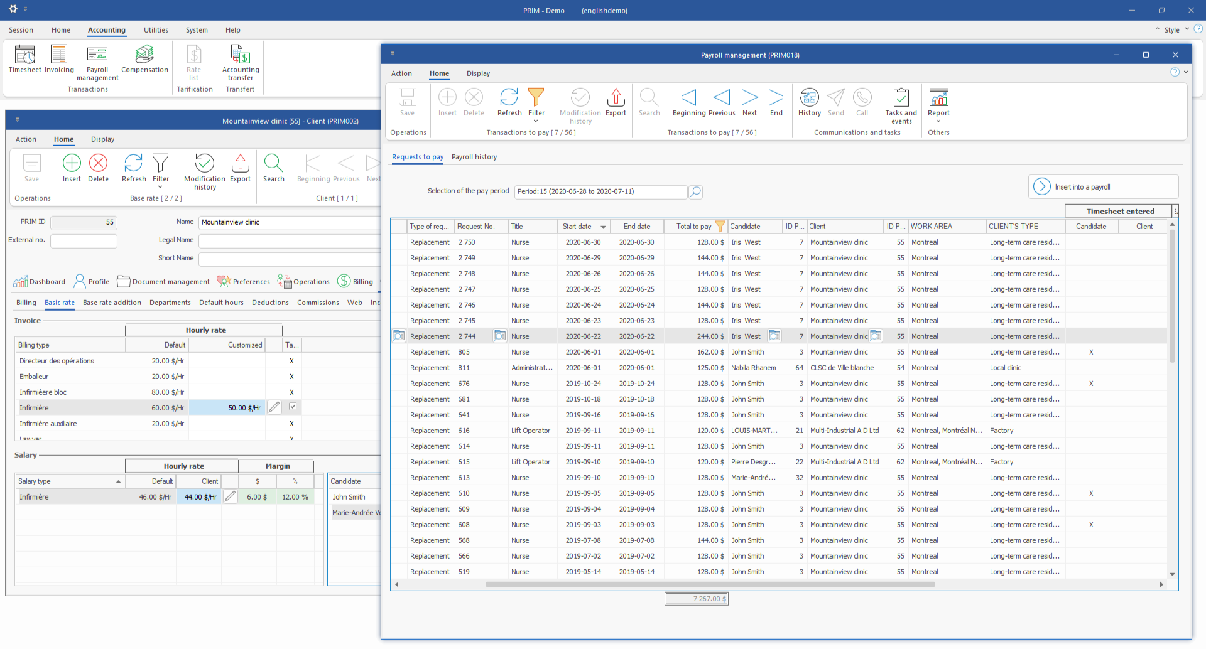Delete the selected transaction to pay
This screenshot has width=1206, height=649.
[x=474, y=102]
